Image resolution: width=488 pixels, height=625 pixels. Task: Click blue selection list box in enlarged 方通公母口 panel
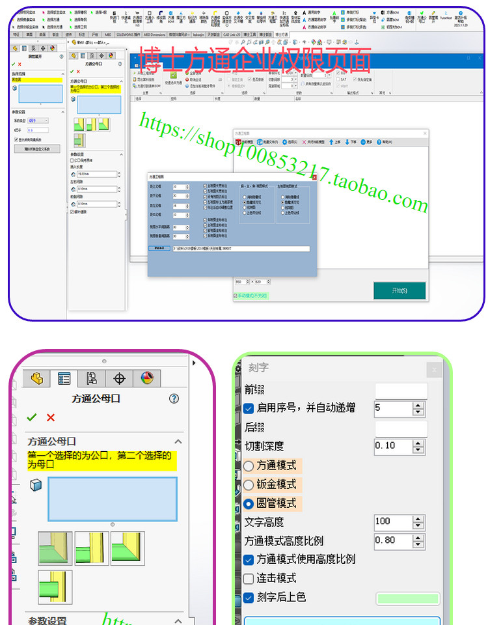[x=113, y=499]
